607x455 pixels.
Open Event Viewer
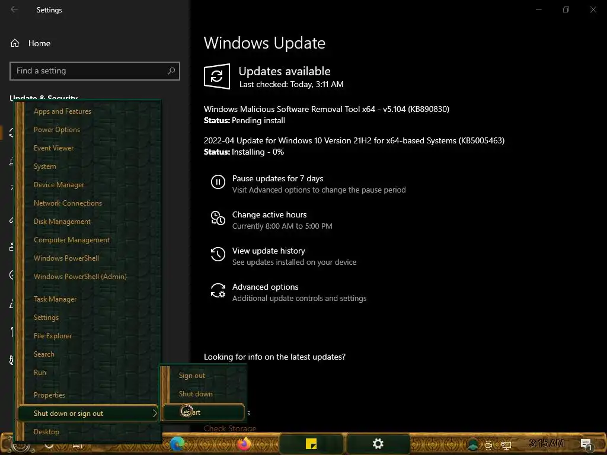click(x=53, y=148)
